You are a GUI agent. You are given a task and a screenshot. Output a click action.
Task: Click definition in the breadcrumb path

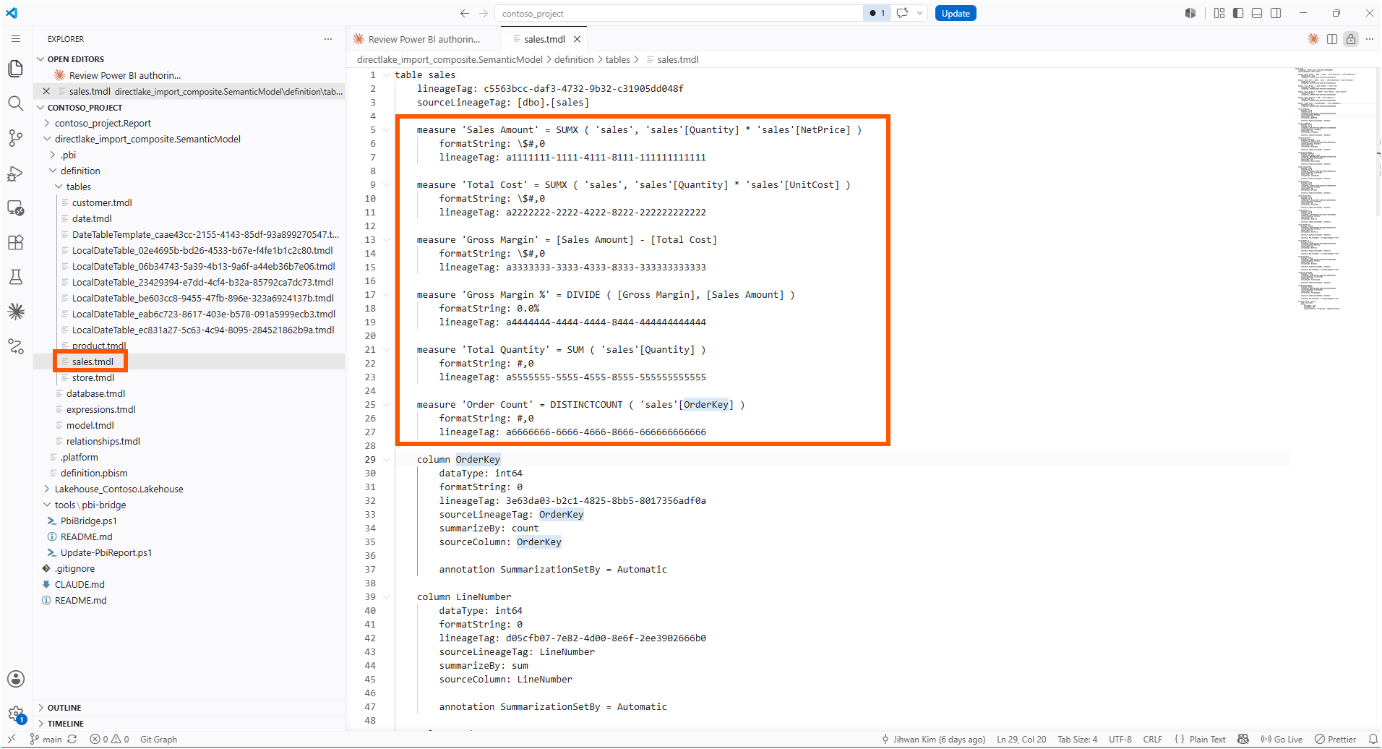tap(574, 60)
